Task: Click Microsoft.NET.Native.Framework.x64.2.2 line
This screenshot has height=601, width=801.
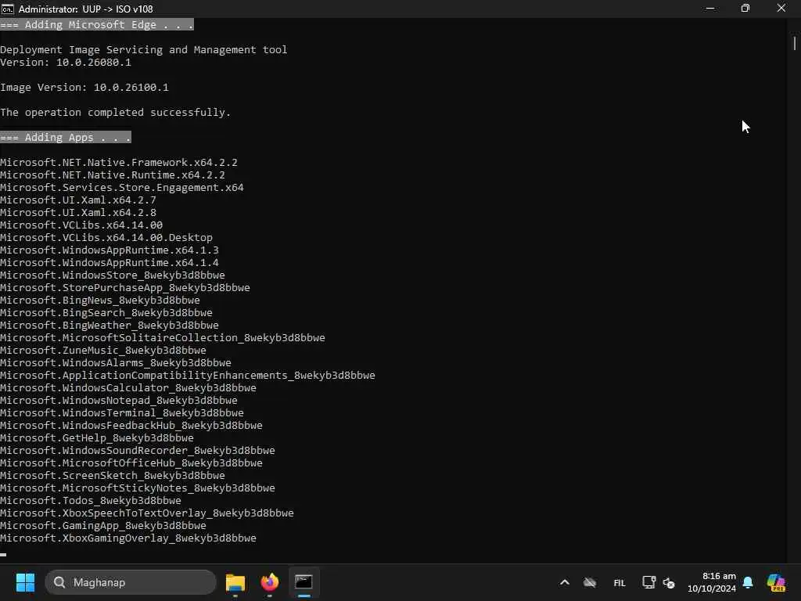Action: 119,163
